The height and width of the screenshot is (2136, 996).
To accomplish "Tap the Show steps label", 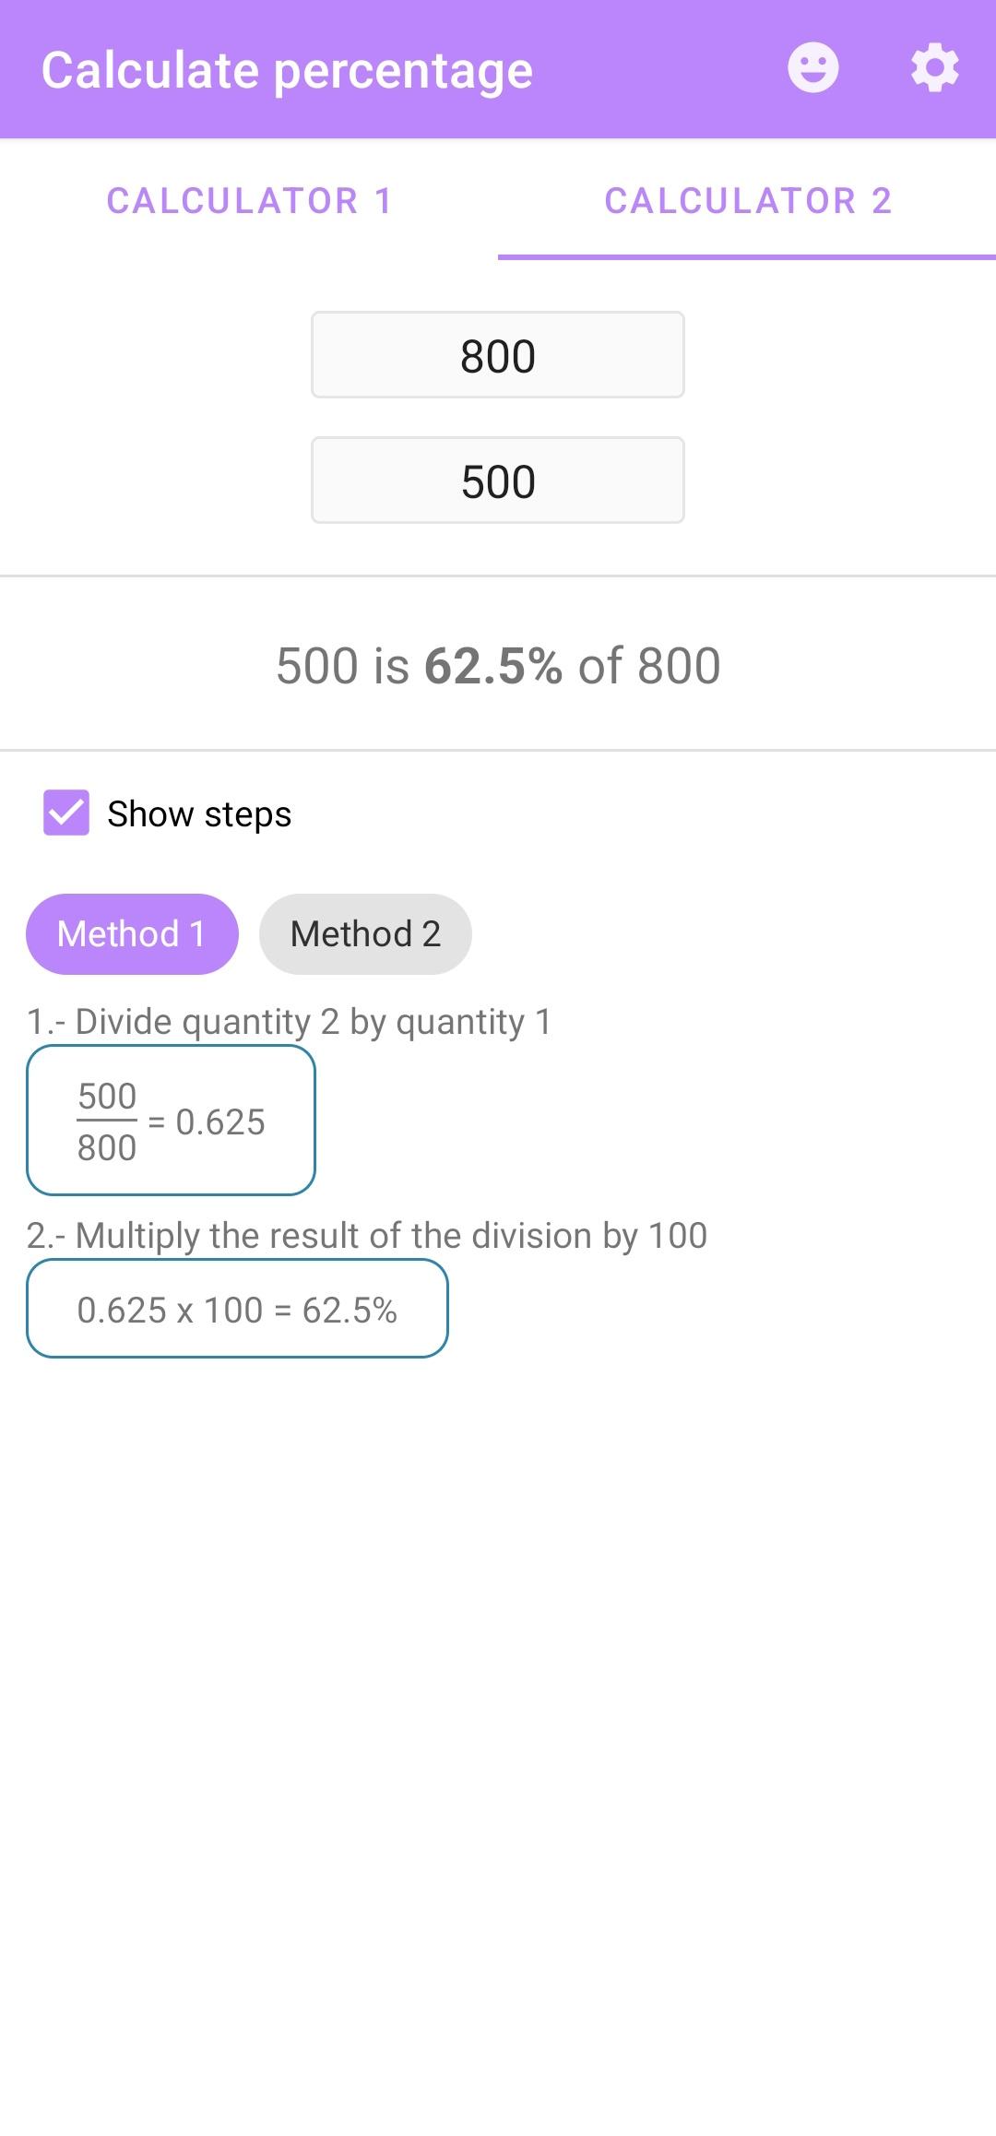I will (199, 814).
